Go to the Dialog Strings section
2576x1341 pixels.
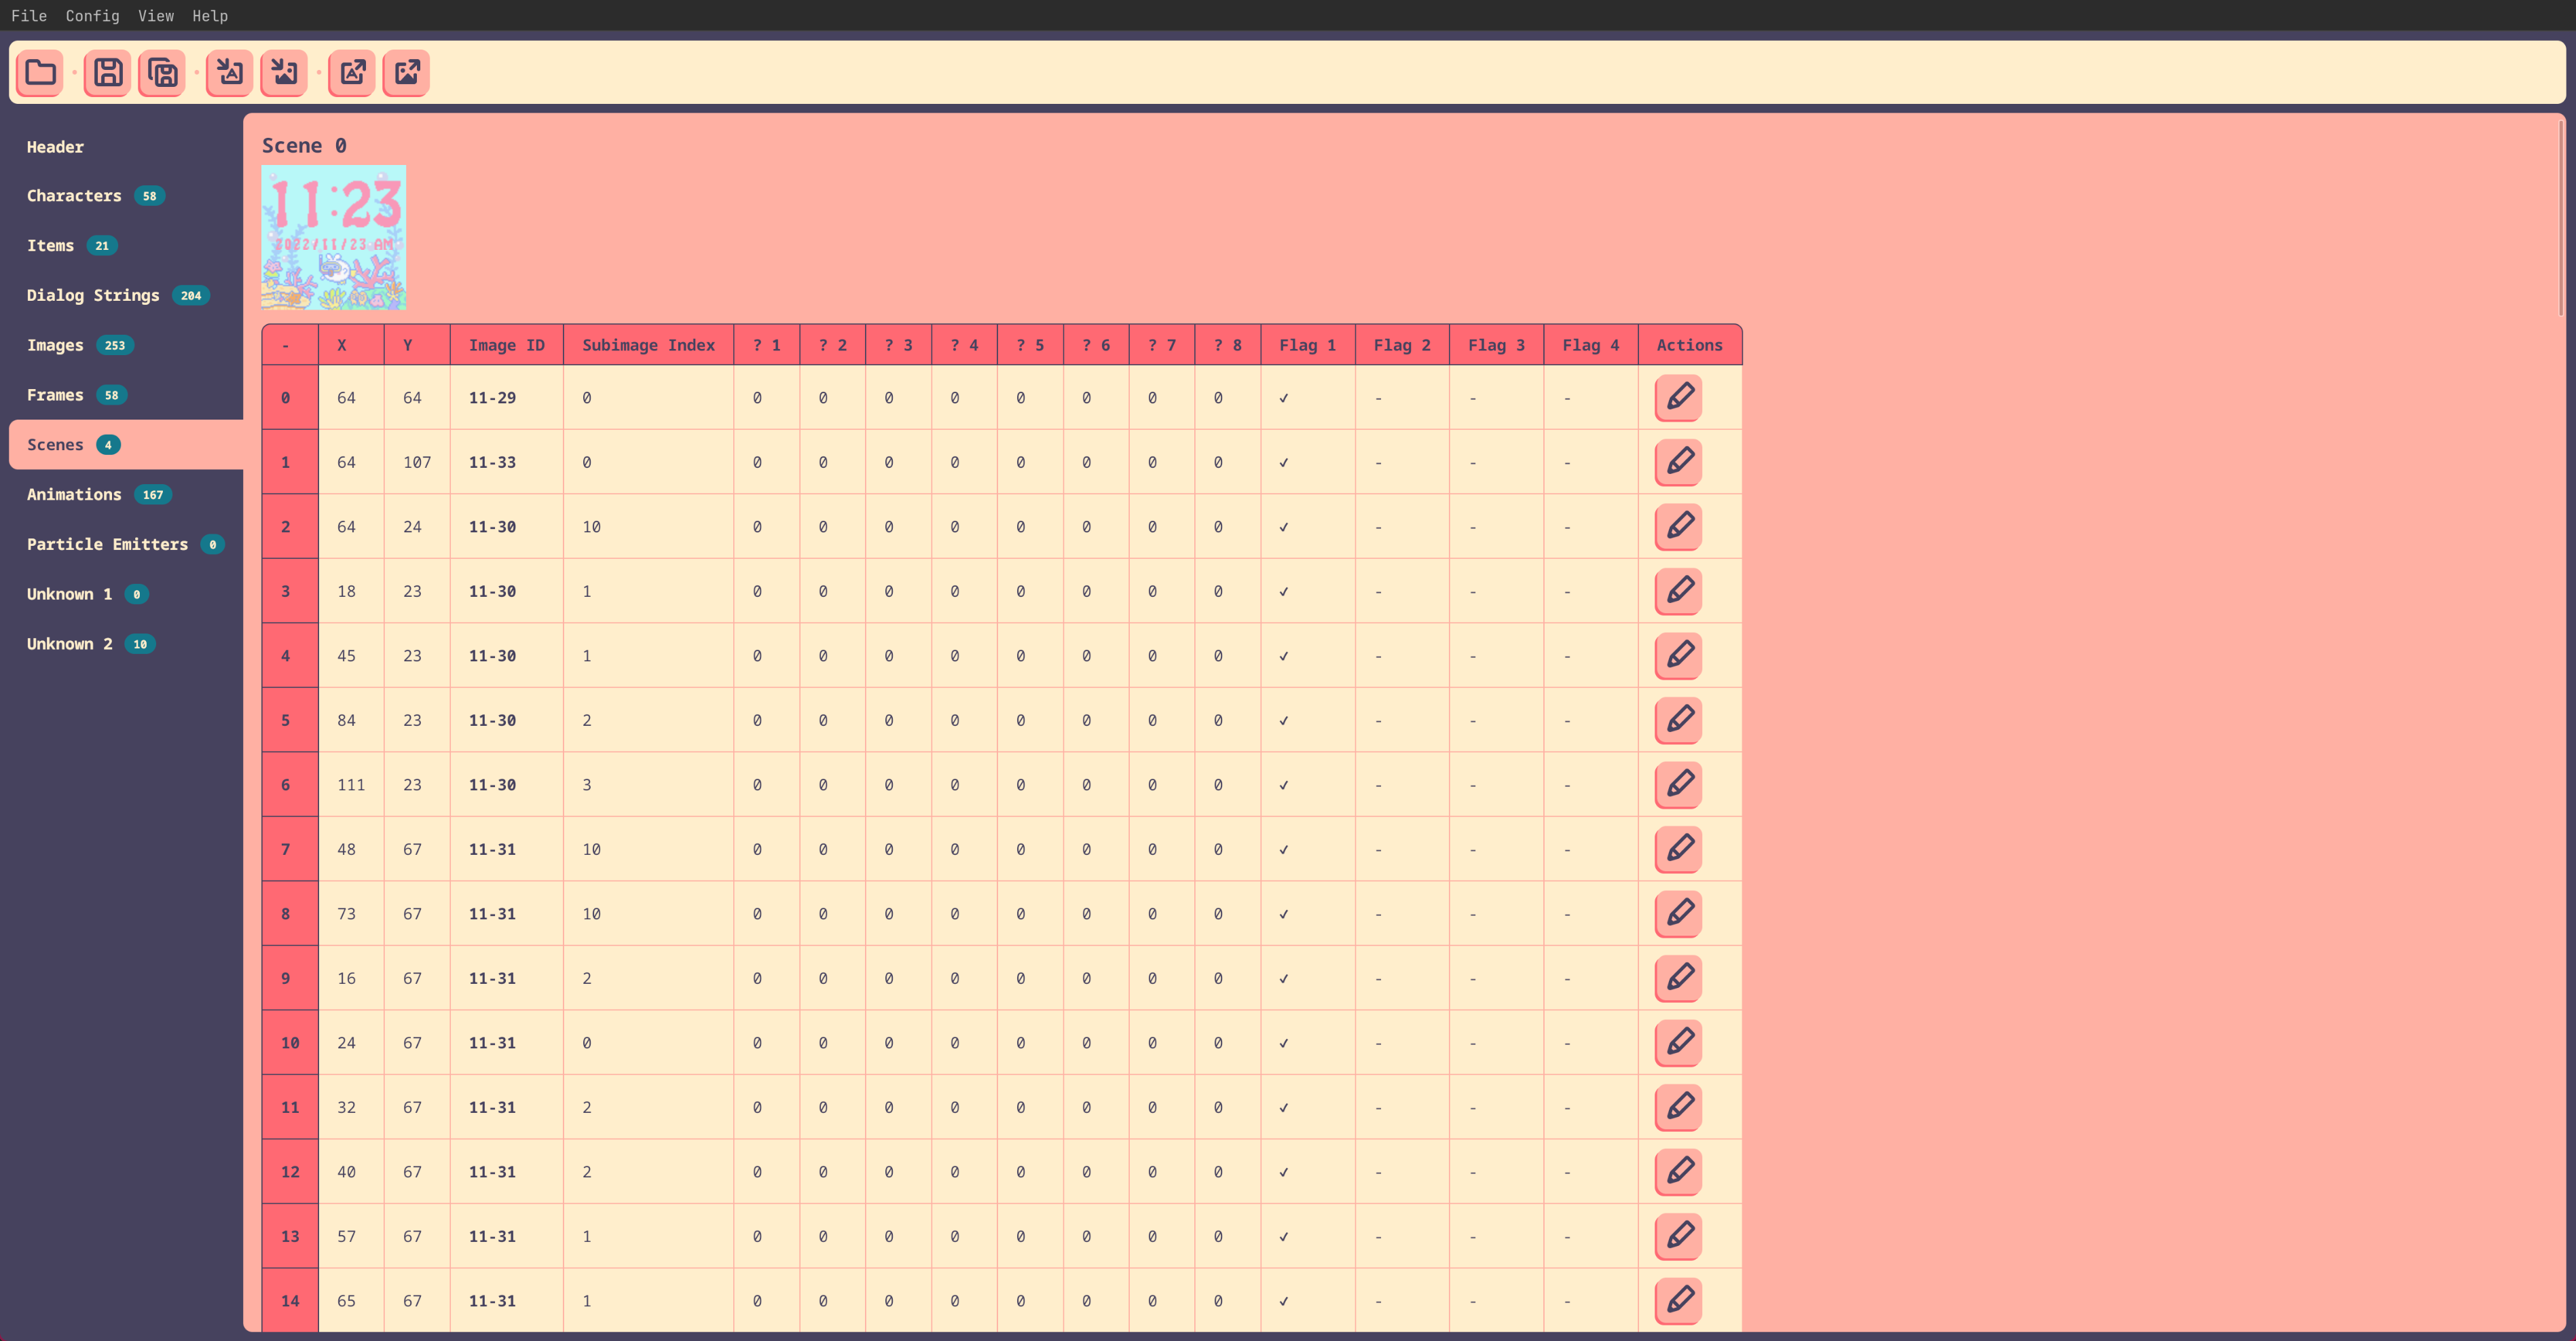coord(126,295)
